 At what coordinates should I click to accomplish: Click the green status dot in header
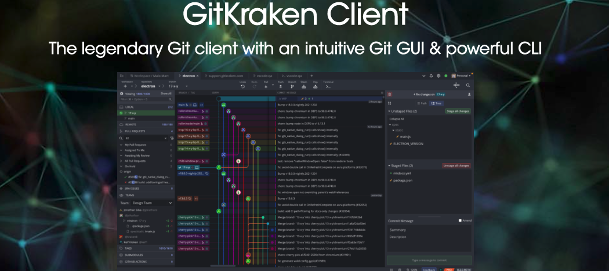click(446, 76)
